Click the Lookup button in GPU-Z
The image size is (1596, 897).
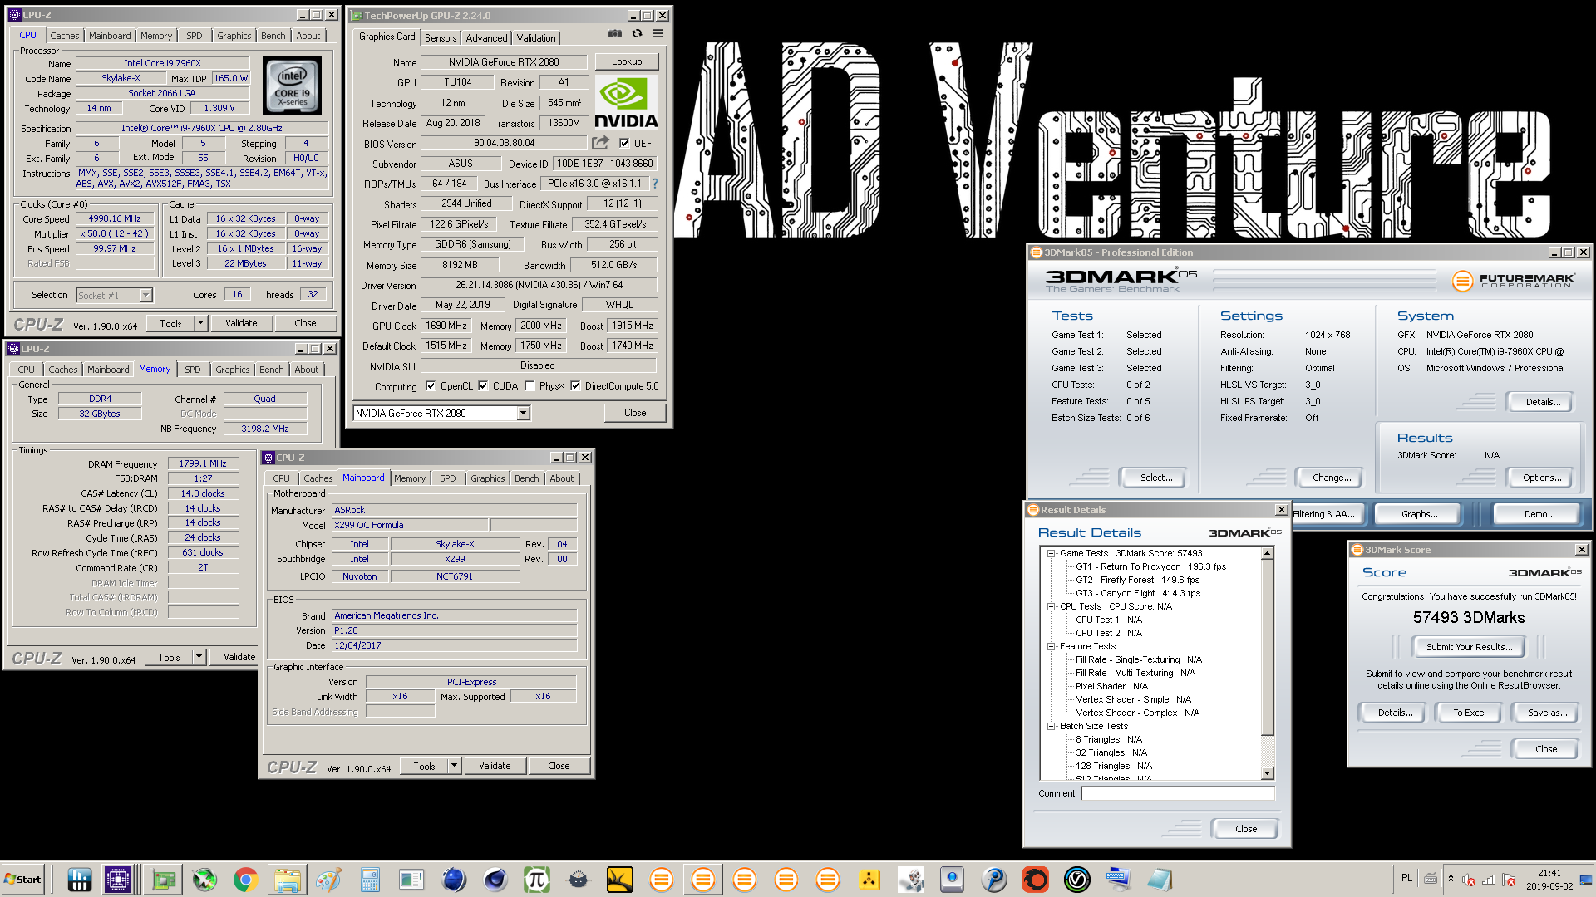pyautogui.click(x=626, y=61)
